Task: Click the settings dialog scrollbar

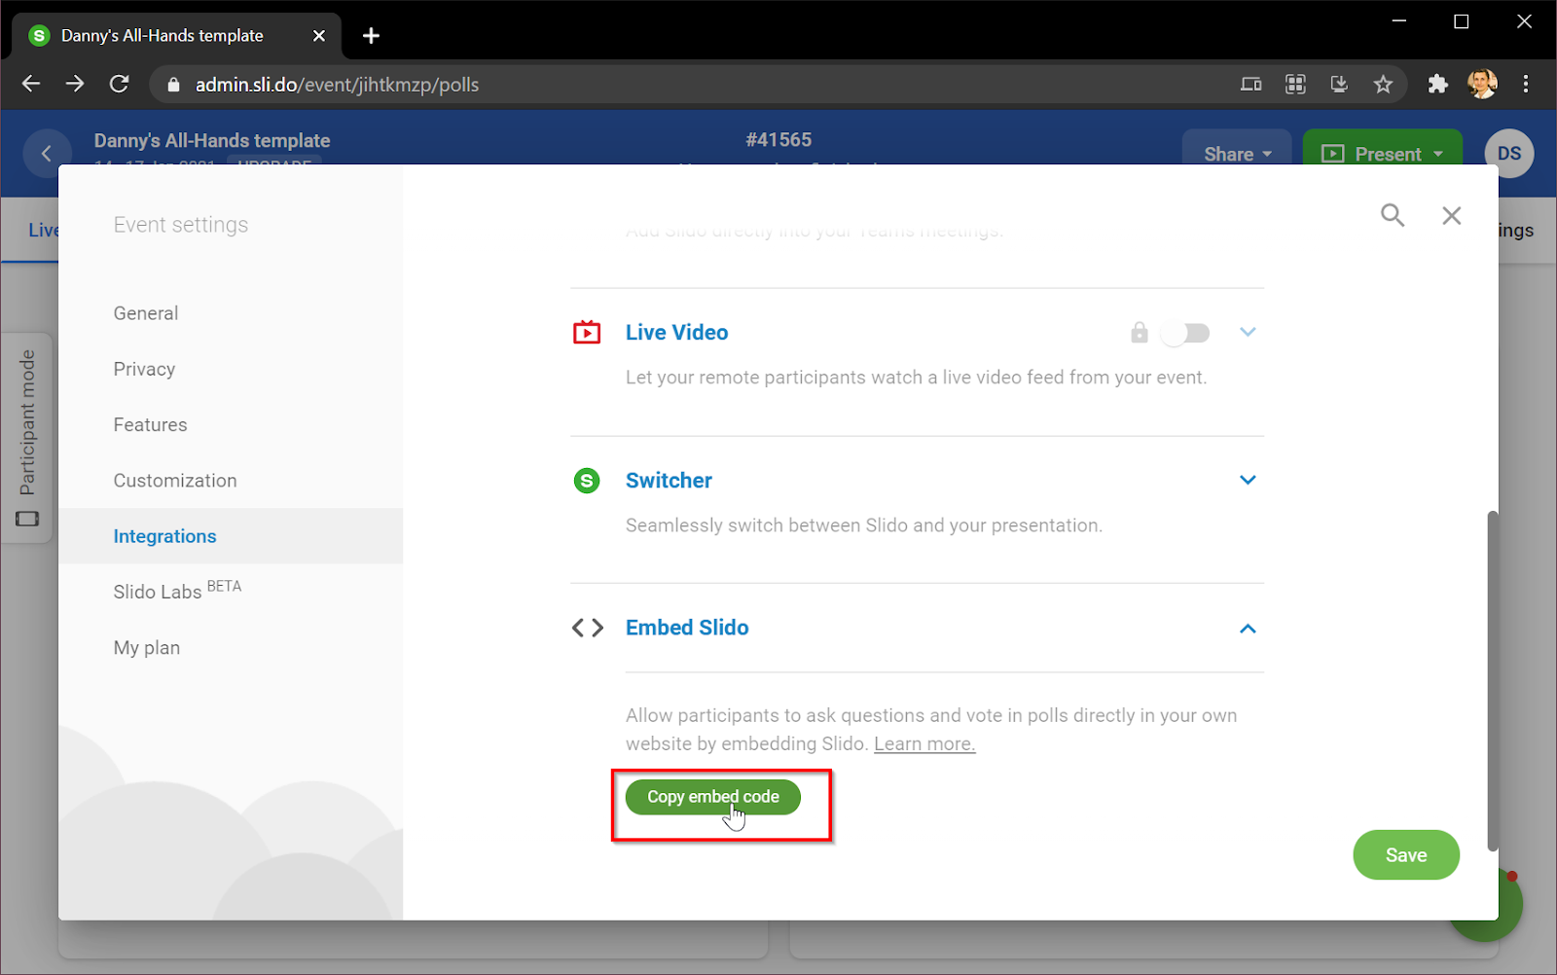Action: [1492, 681]
